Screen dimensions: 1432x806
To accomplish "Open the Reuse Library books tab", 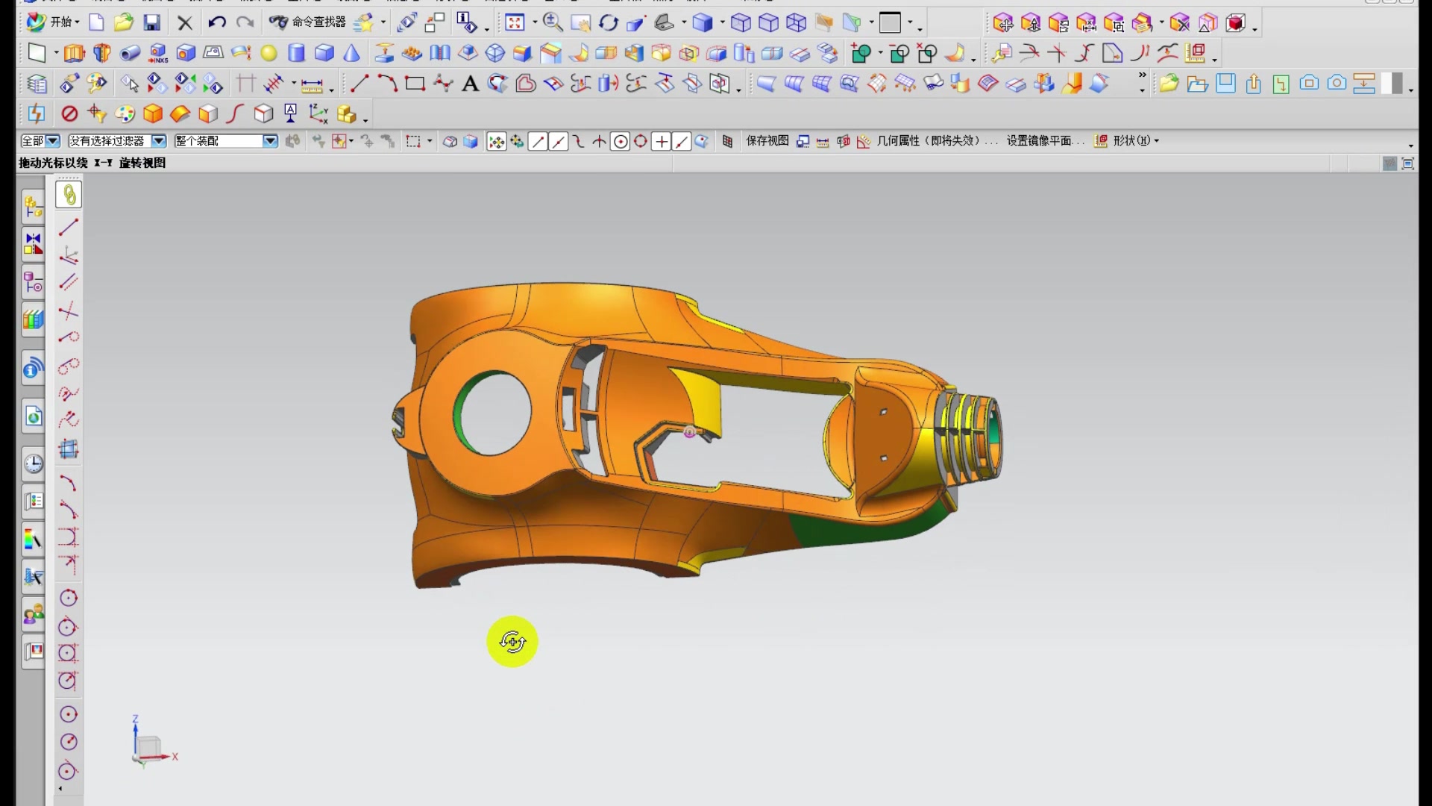I will (x=34, y=320).
